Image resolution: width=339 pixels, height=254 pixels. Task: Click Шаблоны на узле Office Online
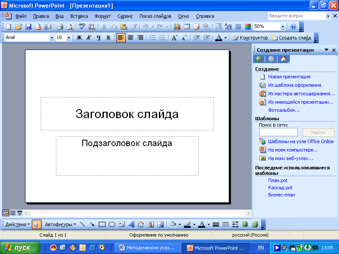[301, 141]
